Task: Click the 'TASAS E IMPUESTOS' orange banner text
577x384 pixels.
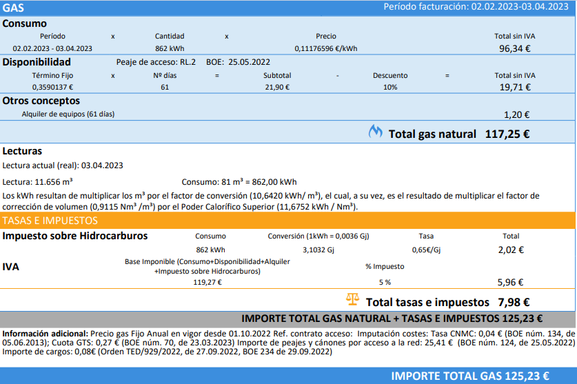Action: [x=50, y=221]
